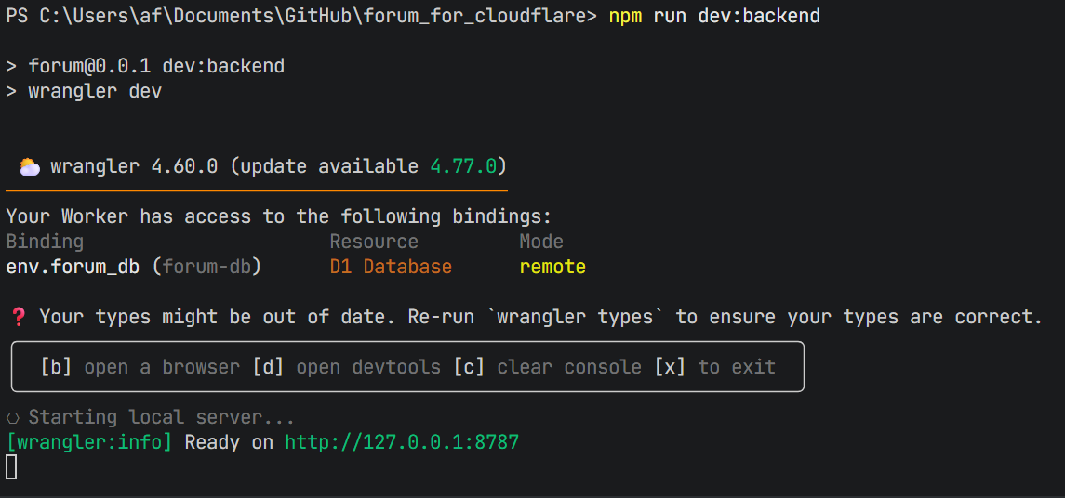Viewport: 1065px width, 498px height.
Task: Click the `wrangler types` command in the warning
Action: [575, 318]
